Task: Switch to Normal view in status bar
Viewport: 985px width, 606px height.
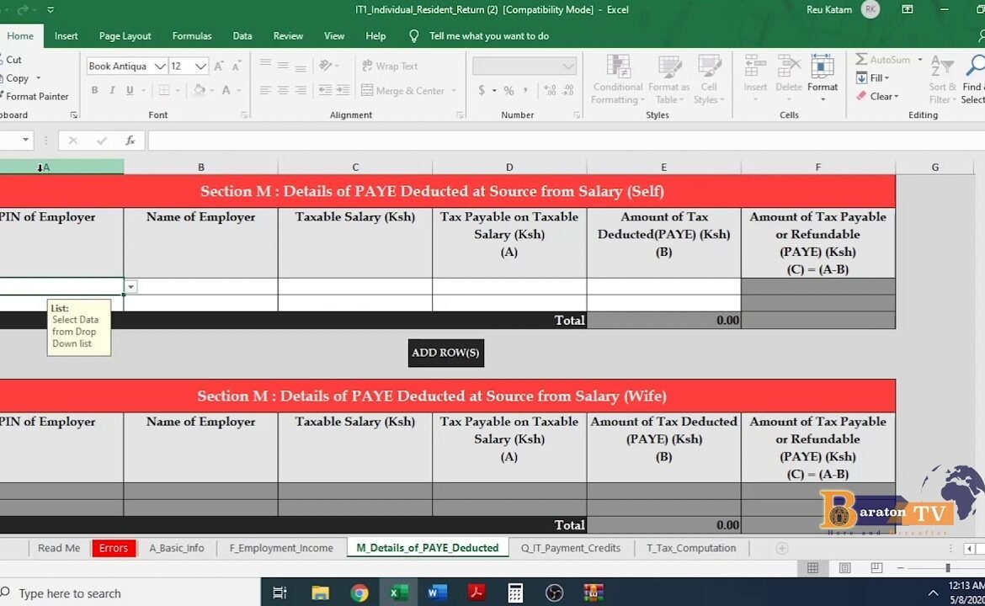Action: (x=812, y=568)
